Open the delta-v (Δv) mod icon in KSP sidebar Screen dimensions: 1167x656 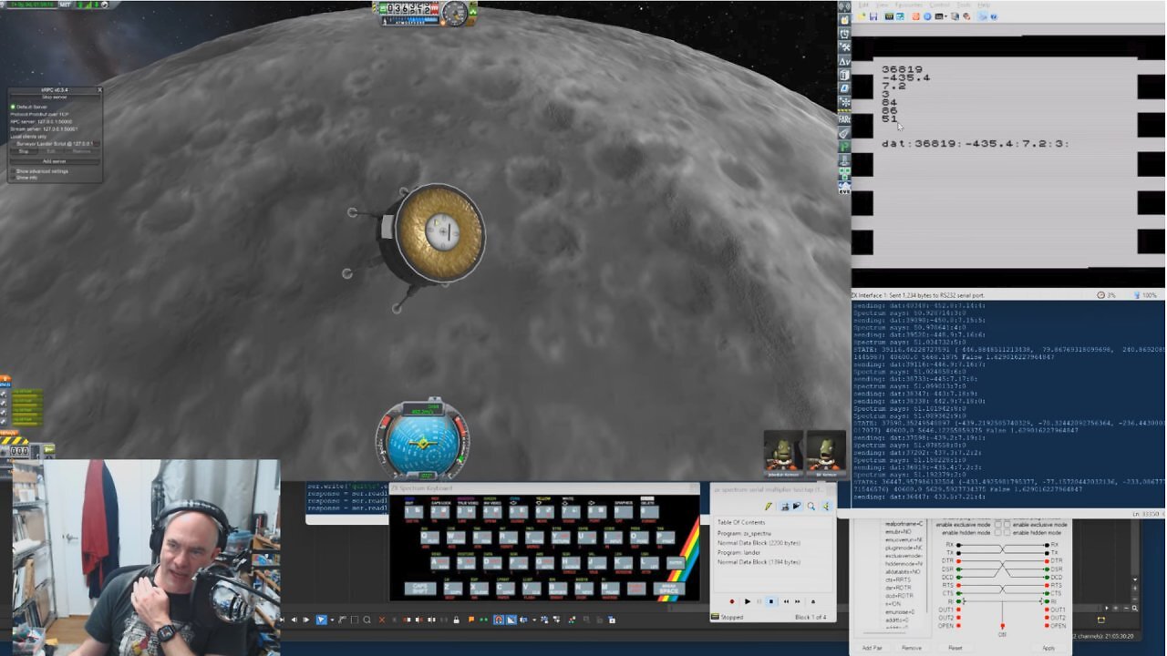845,62
